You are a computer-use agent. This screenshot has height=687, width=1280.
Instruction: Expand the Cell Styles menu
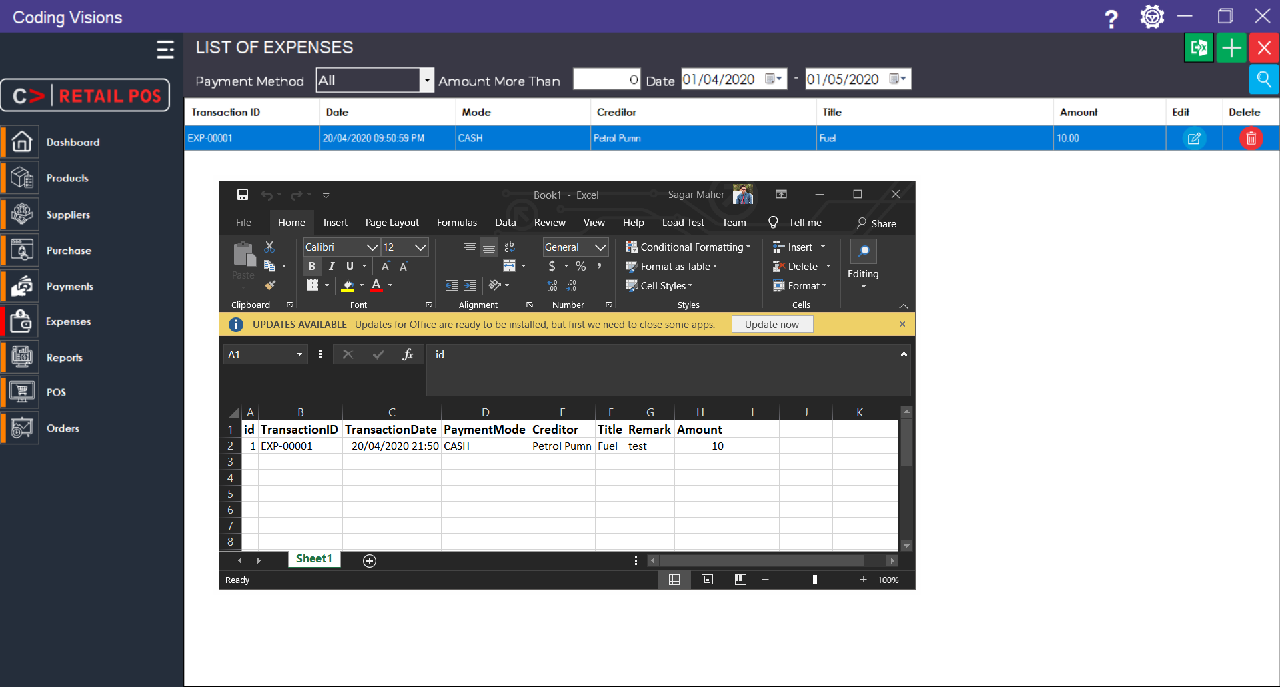point(659,286)
